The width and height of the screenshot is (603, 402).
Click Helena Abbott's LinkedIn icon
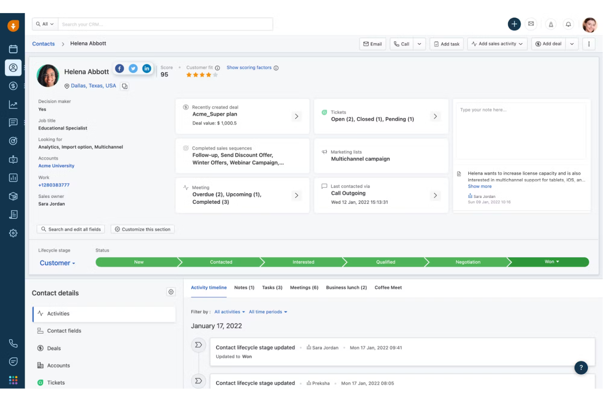[147, 68]
